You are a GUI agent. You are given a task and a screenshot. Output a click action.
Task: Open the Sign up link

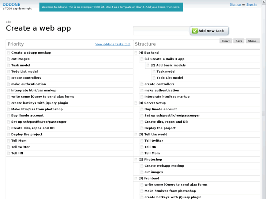point(235,4)
